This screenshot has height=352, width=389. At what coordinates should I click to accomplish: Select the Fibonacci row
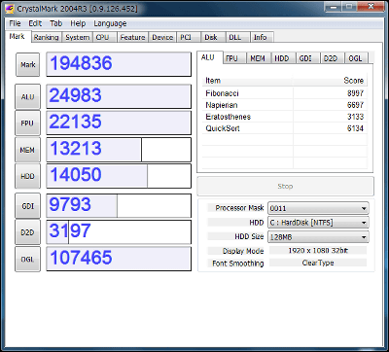(285, 93)
